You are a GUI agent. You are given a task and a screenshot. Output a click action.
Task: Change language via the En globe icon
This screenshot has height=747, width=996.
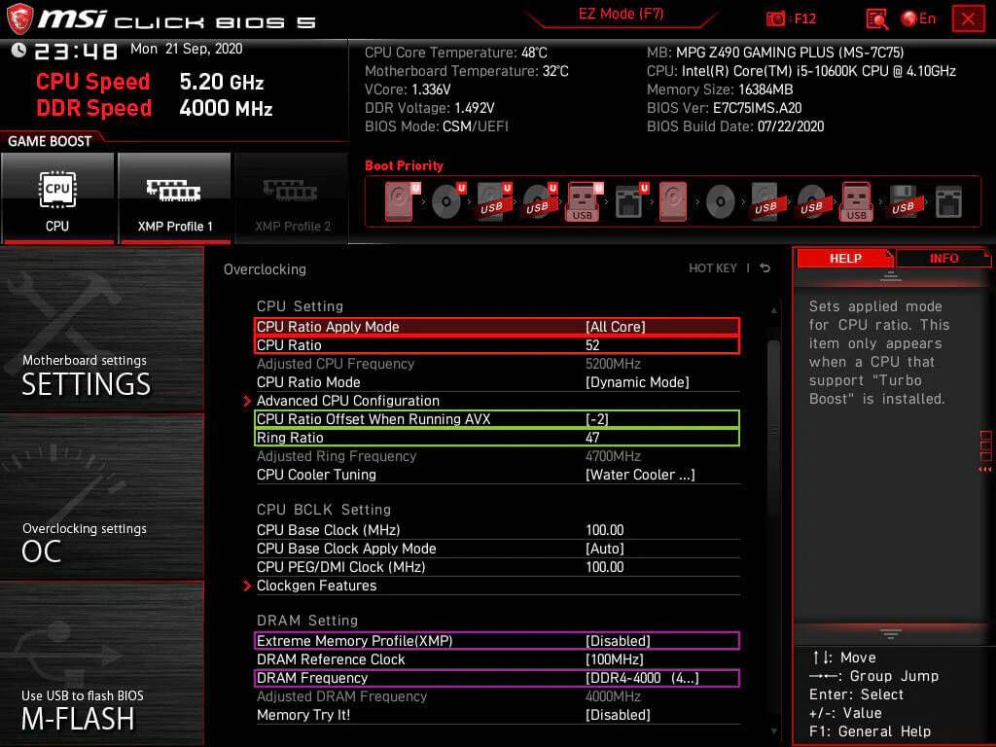918,18
